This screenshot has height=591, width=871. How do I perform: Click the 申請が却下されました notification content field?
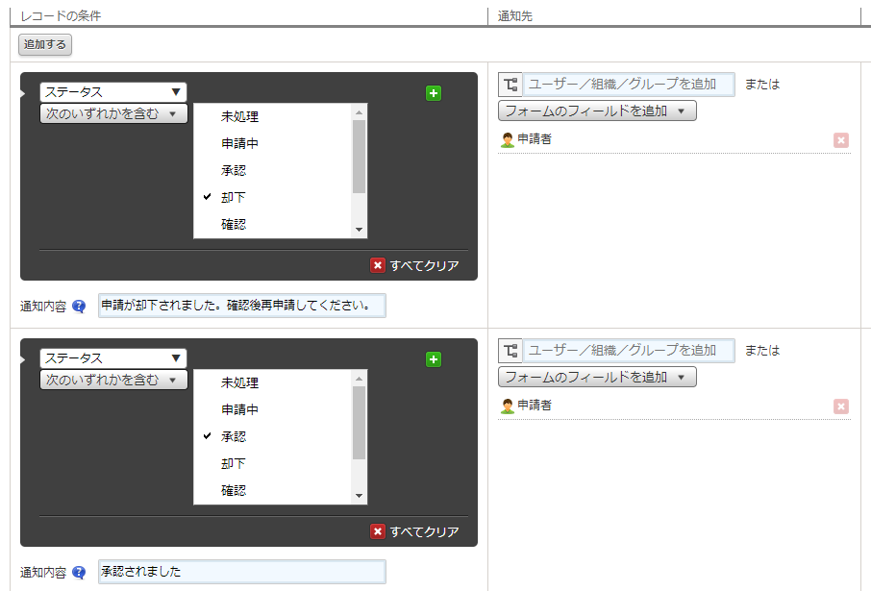tap(242, 306)
